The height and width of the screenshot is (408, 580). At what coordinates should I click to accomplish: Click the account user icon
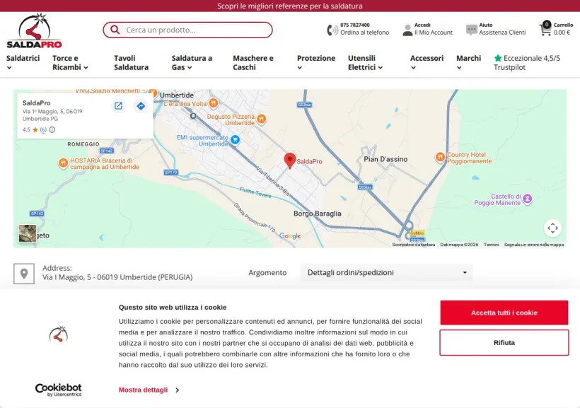point(407,30)
